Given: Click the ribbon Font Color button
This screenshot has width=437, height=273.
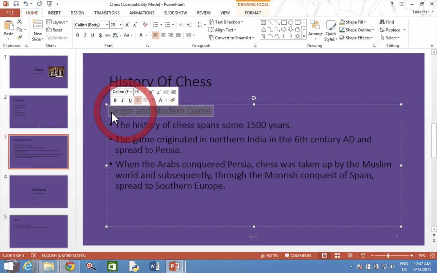Looking at the screenshot, I should tap(141, 35).
